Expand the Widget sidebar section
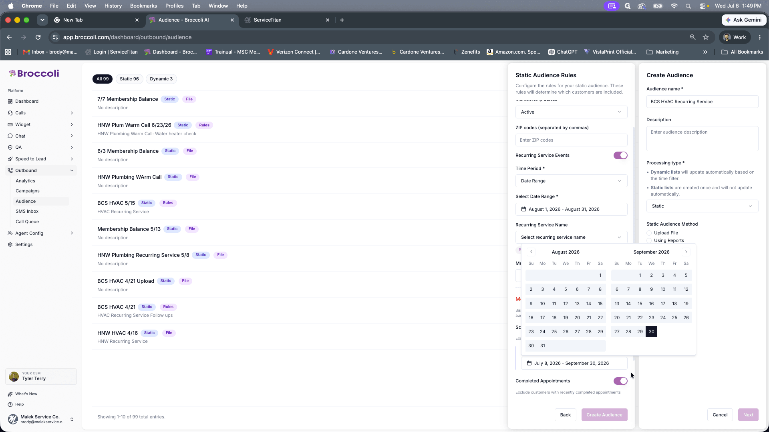 [x=72, y=124]
